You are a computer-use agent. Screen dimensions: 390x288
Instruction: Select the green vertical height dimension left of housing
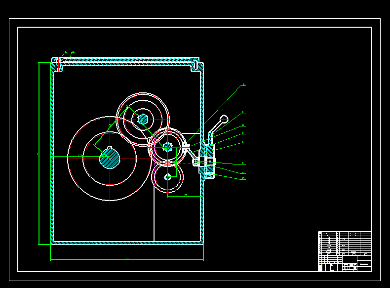pyautogui.click(x=39, y=154)
